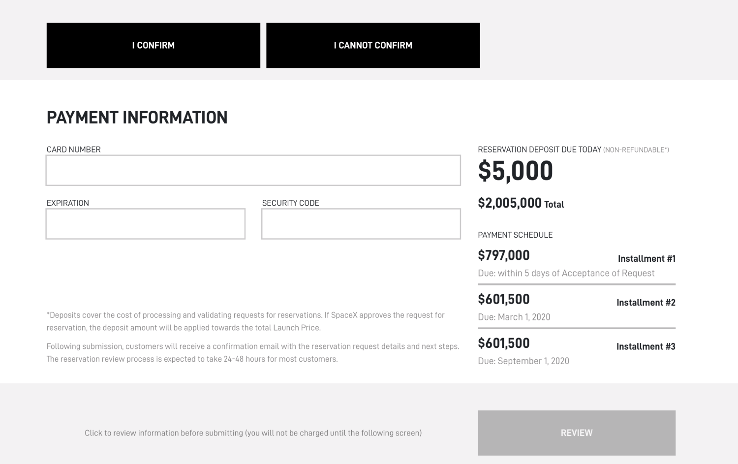Select the $5,000 deposit amount

pyautogui.click(x=515, y=171)
